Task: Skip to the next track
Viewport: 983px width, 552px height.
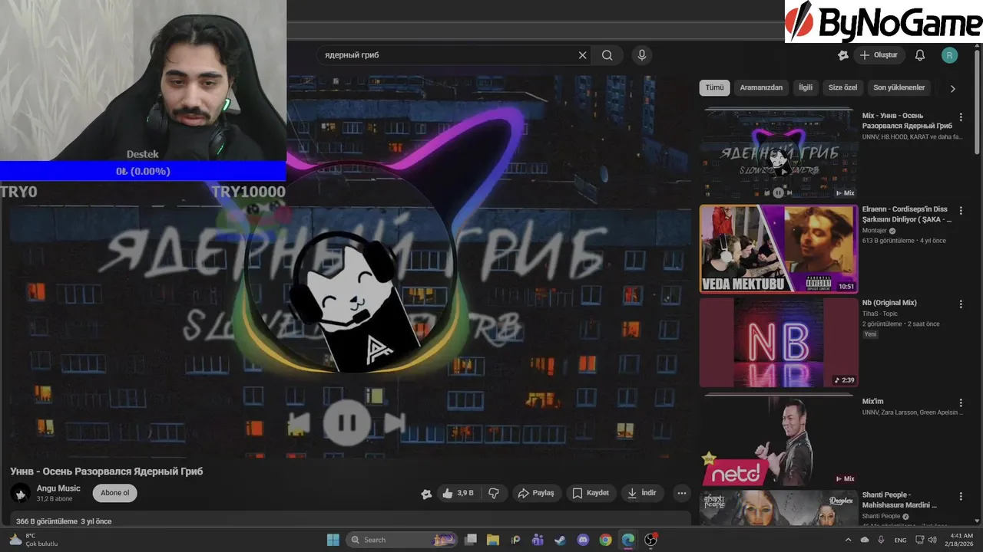Action: pos(394,422)
